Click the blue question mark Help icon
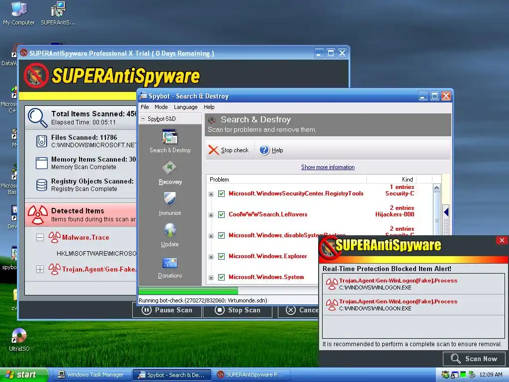509x382 pixels. tap(264, 150)
